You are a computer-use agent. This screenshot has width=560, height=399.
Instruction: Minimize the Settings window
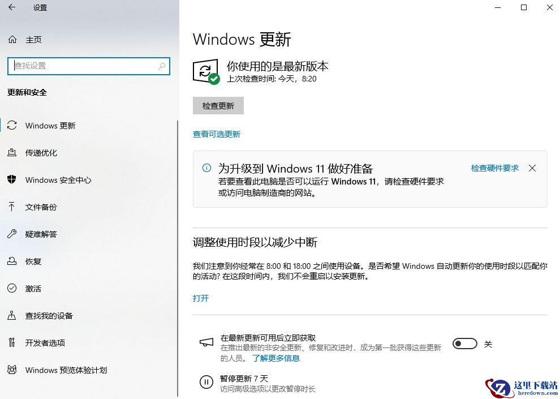pyautogui.click(x=498, y=7)
